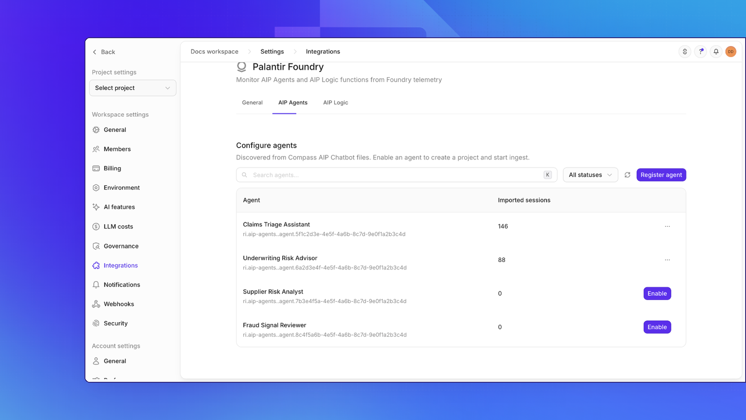Click the agent ID starting ri.aip-agents..agent.8c4f5a6b

(x=325, y=335)
